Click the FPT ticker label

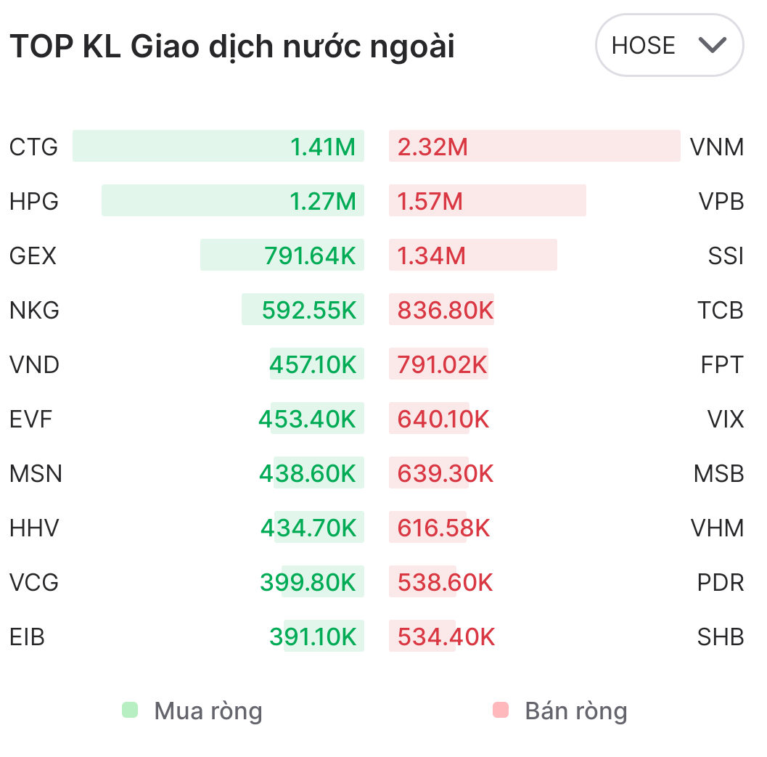[722, 365]
